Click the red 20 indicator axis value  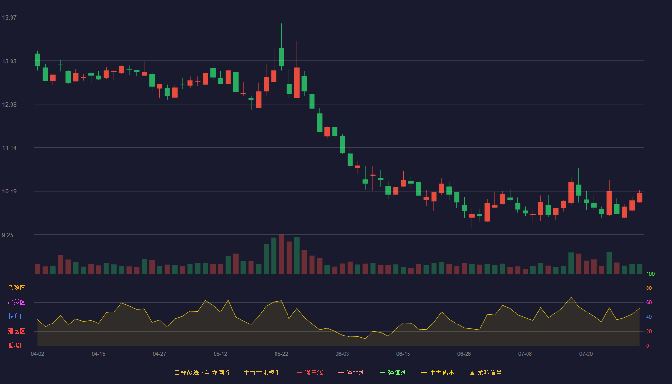(649, 331)
